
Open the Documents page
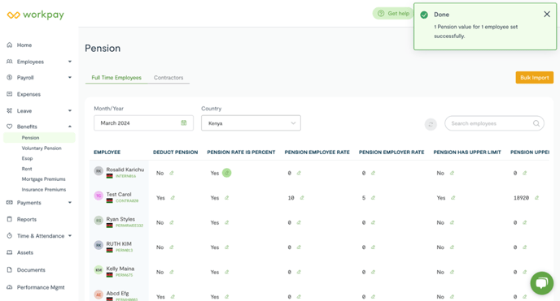[31, 269]
